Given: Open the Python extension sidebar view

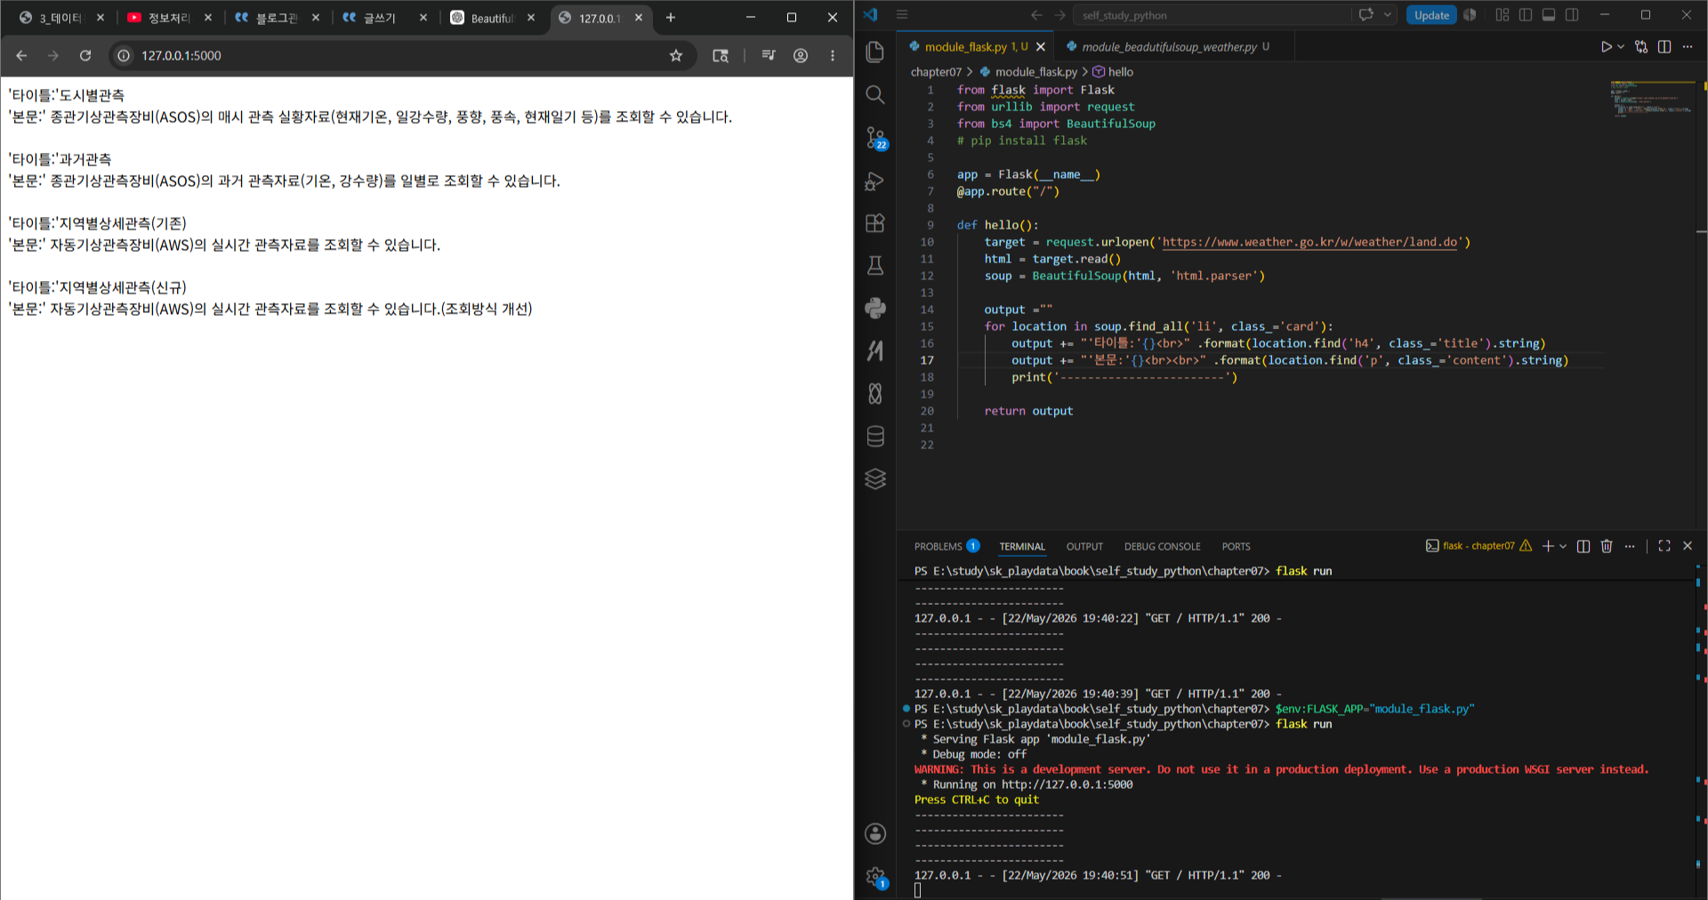Looking at the screenshot, I should point(875,308).
